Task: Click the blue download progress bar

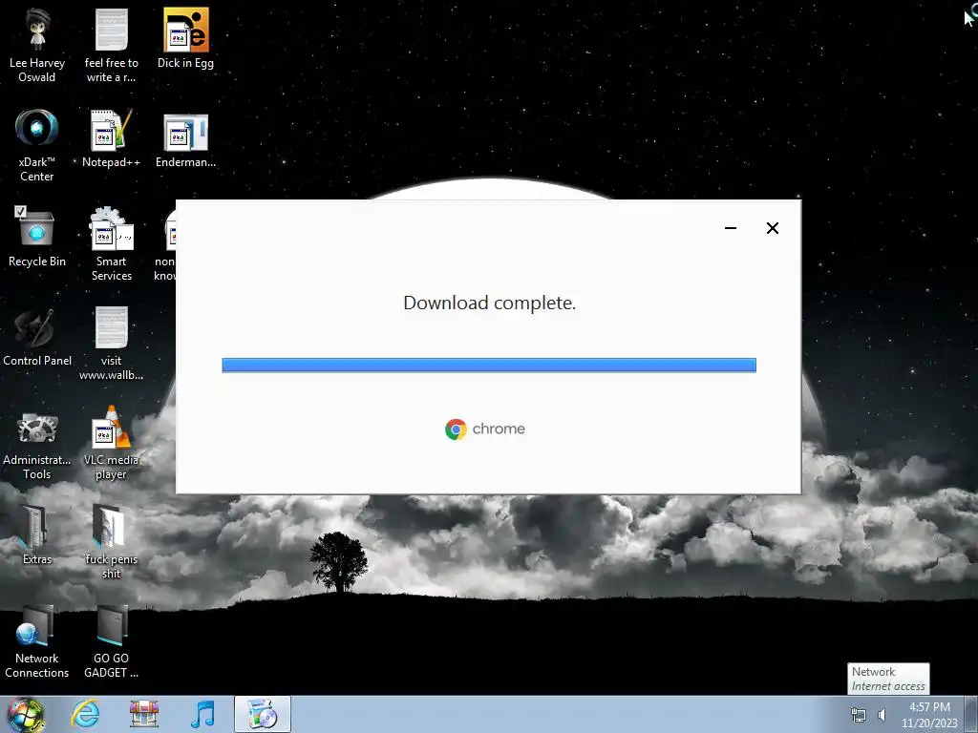Action: pyautogui.click(x=489, y=366)
